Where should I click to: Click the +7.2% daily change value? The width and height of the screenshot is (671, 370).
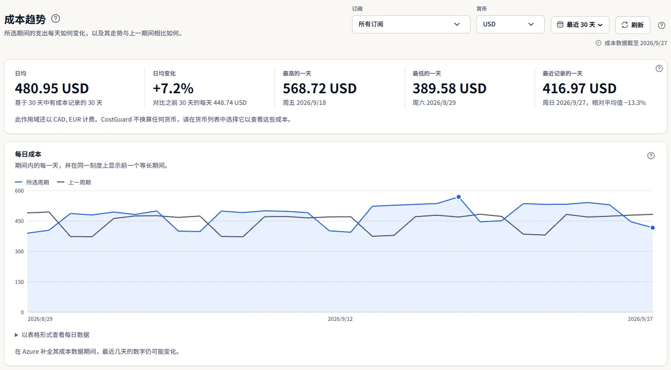[x=173, y=89]
